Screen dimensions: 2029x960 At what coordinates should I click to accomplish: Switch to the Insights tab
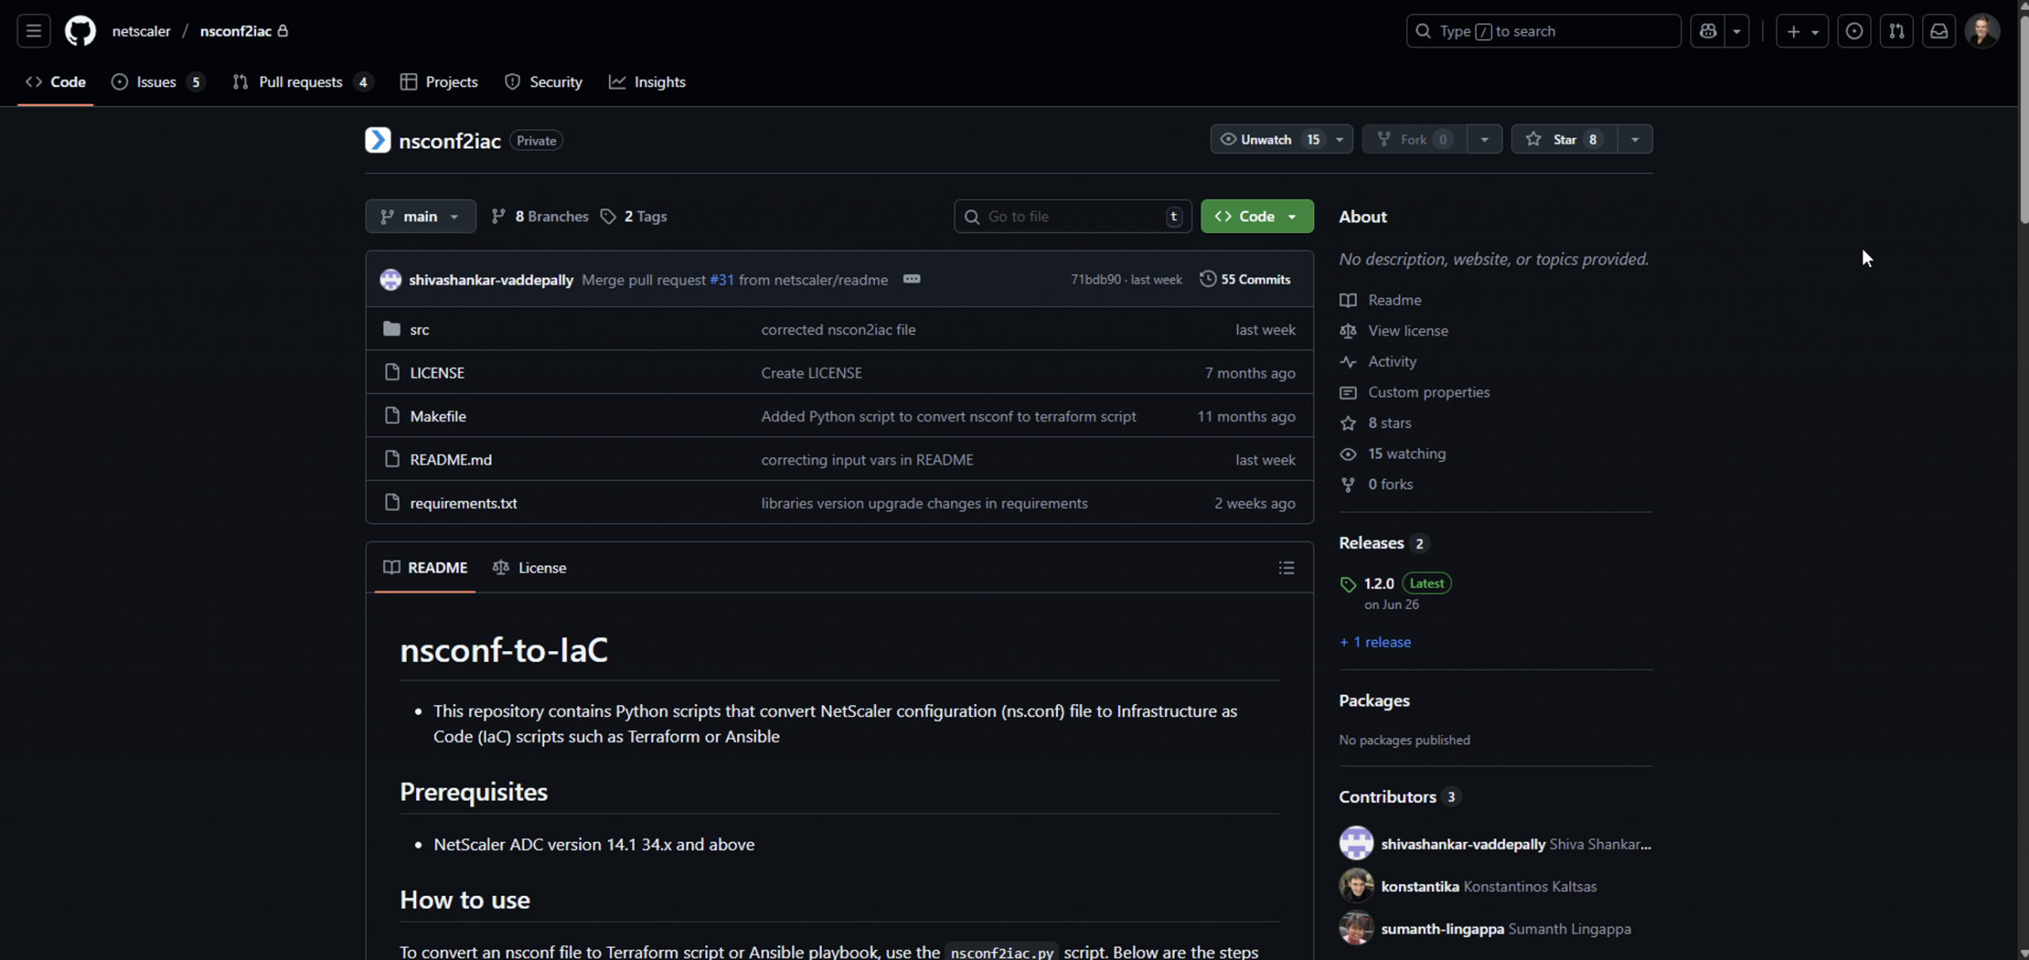point(648,82)
